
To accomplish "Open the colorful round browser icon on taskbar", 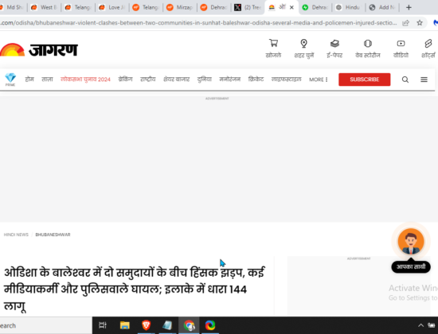I will coord(210,325).
